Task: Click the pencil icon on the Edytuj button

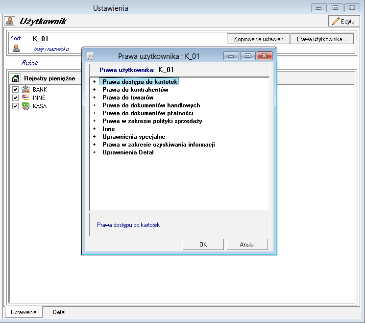Action: pos(336,21)
